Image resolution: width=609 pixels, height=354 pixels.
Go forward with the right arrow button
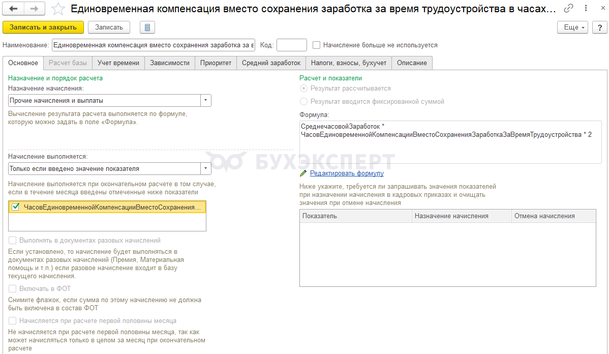pos(35,9)
